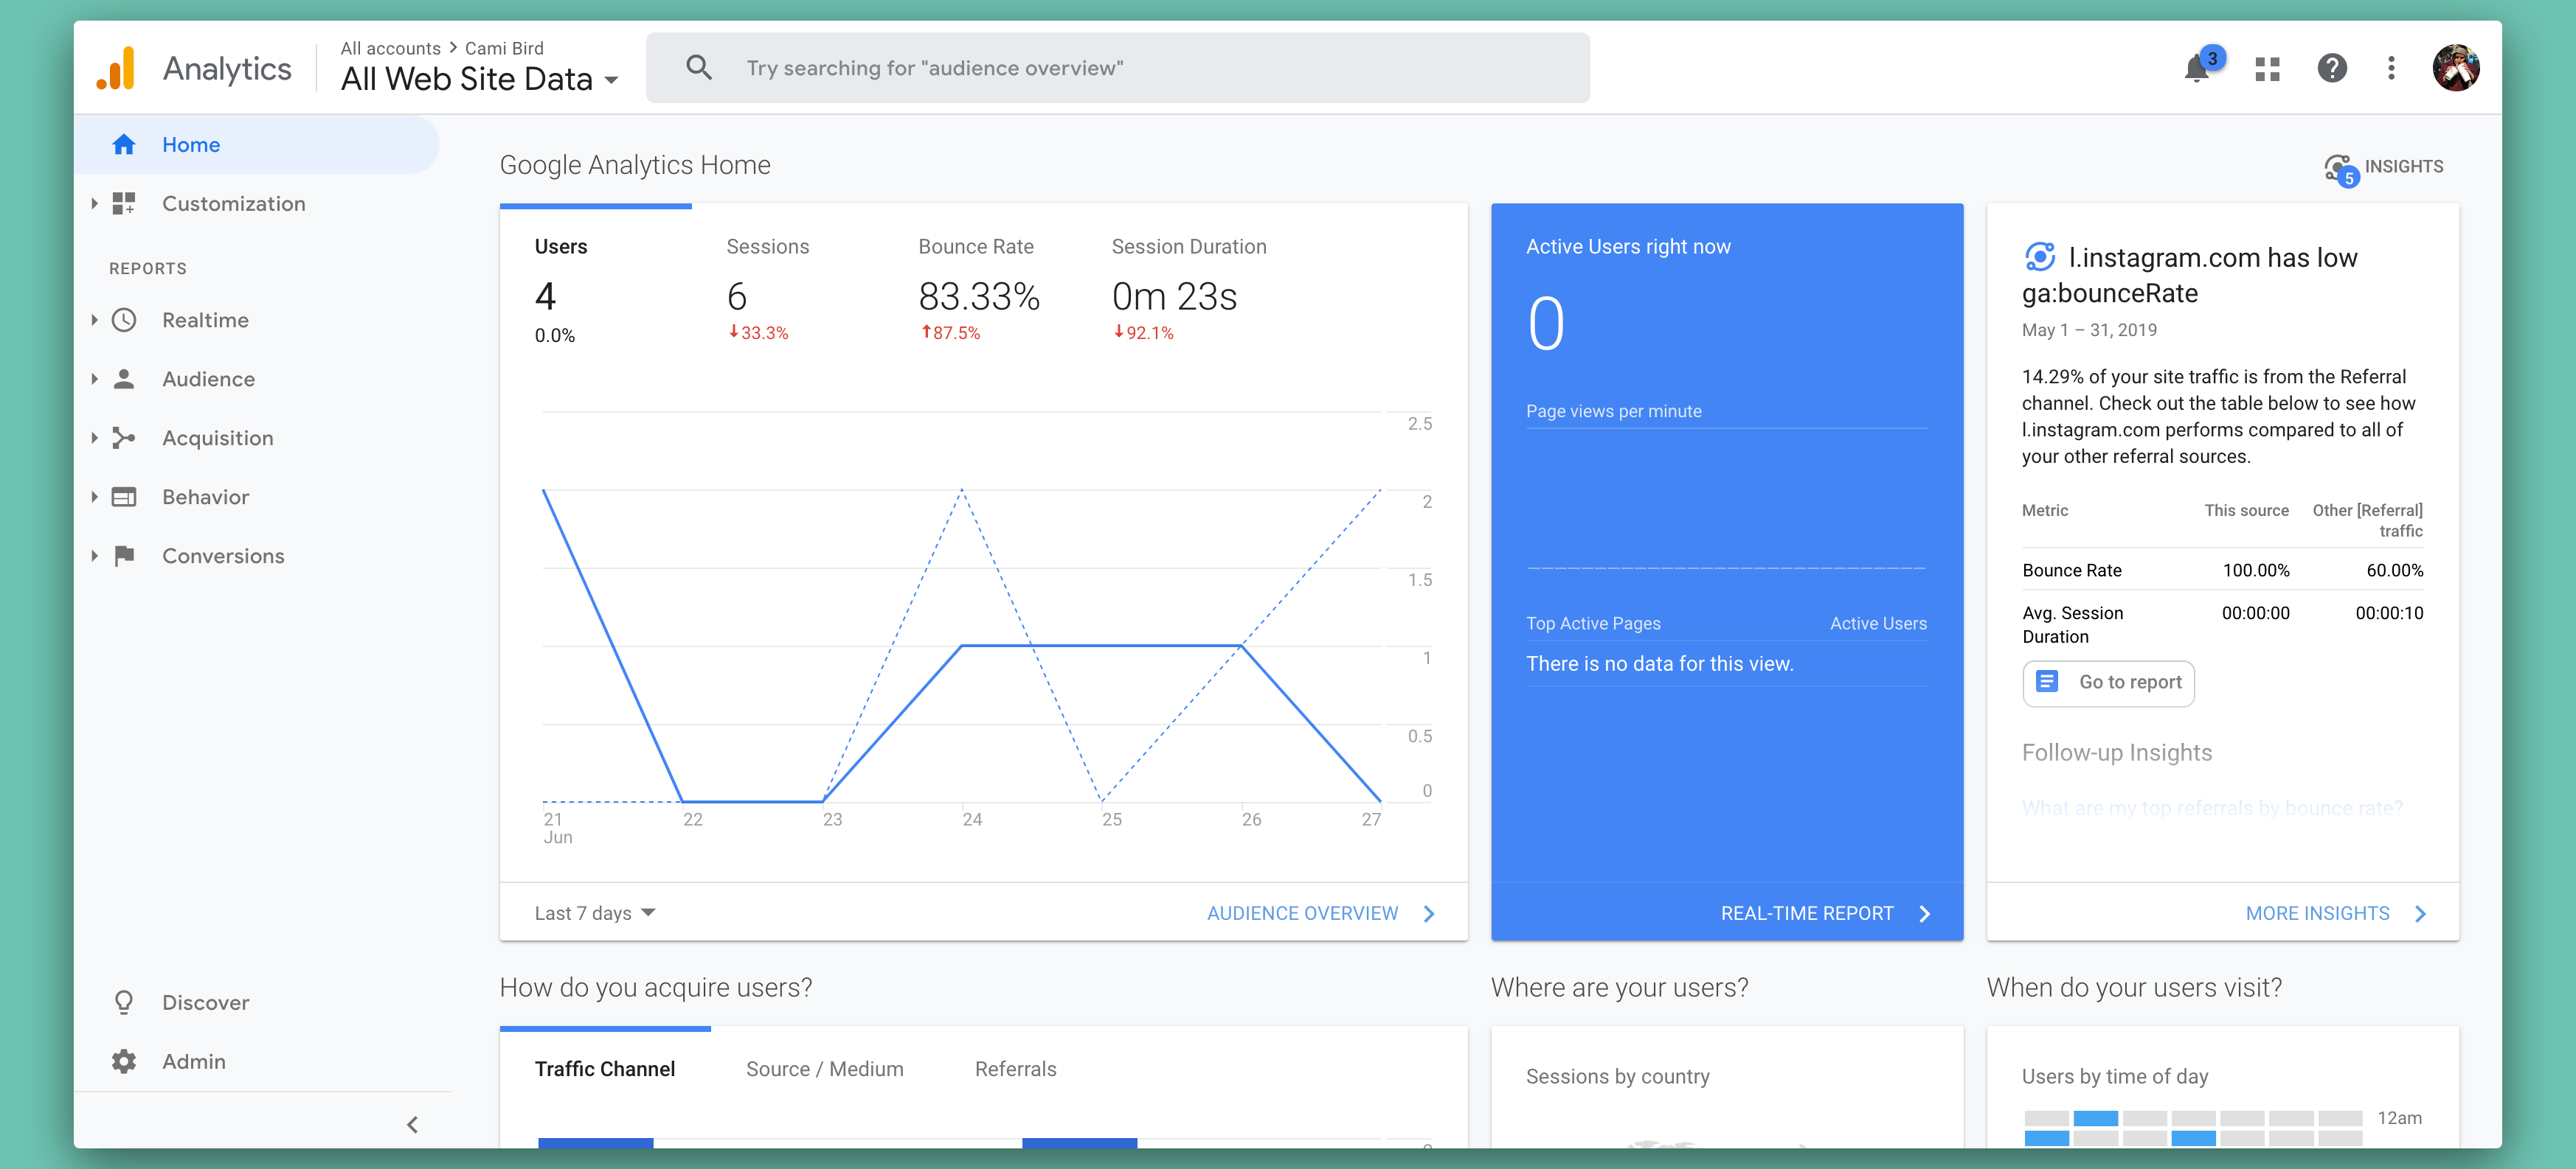Click the user profile avatar
This screenshot has width=2576, height=1169.
tap(2455, 68)
